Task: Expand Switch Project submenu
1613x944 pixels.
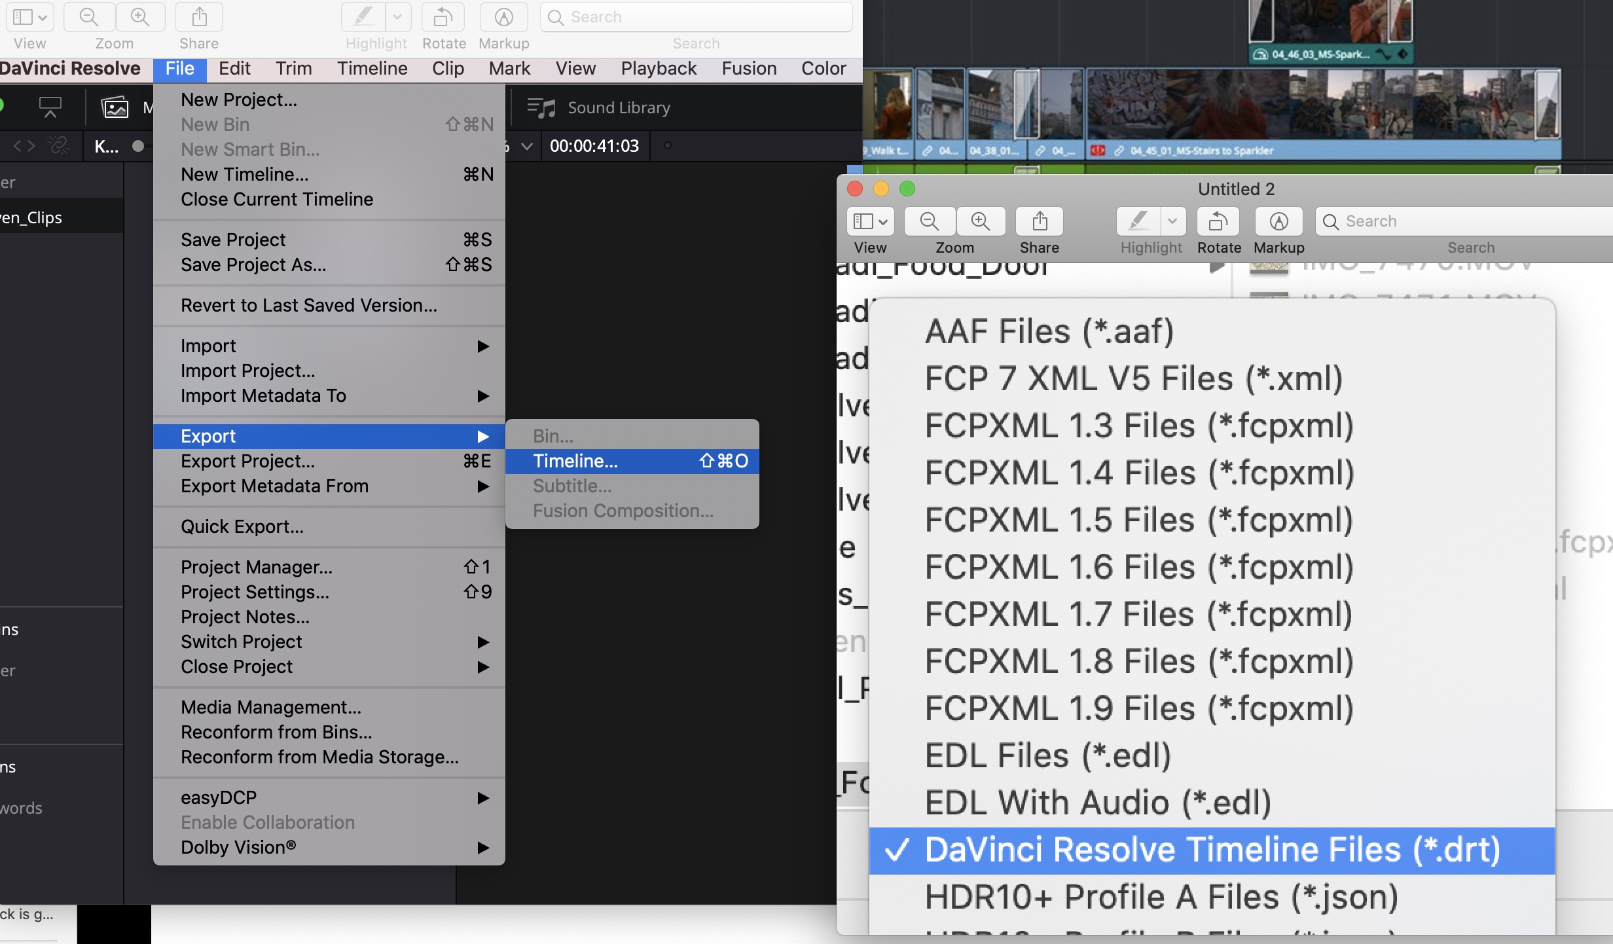Action: tap(329, 642)
